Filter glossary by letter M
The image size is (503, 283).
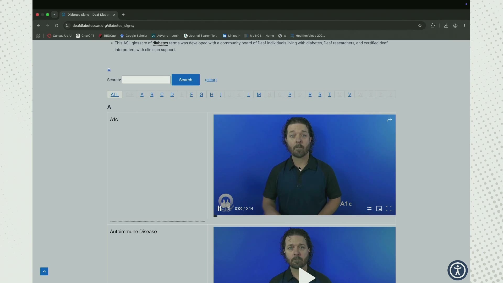coord(259,95)
